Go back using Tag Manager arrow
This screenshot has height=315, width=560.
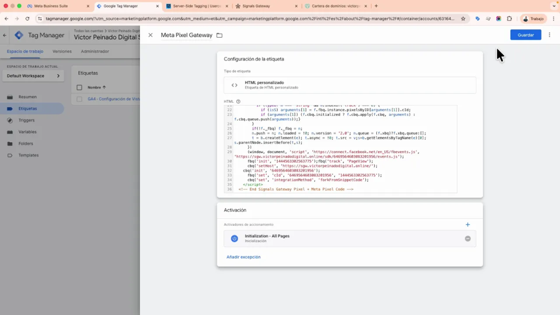(x=4, y=36)
